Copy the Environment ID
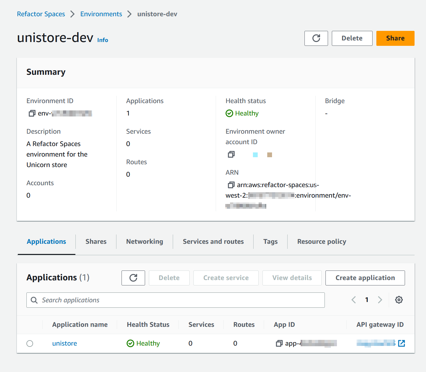The image size is (426, 372). (32, 113)
